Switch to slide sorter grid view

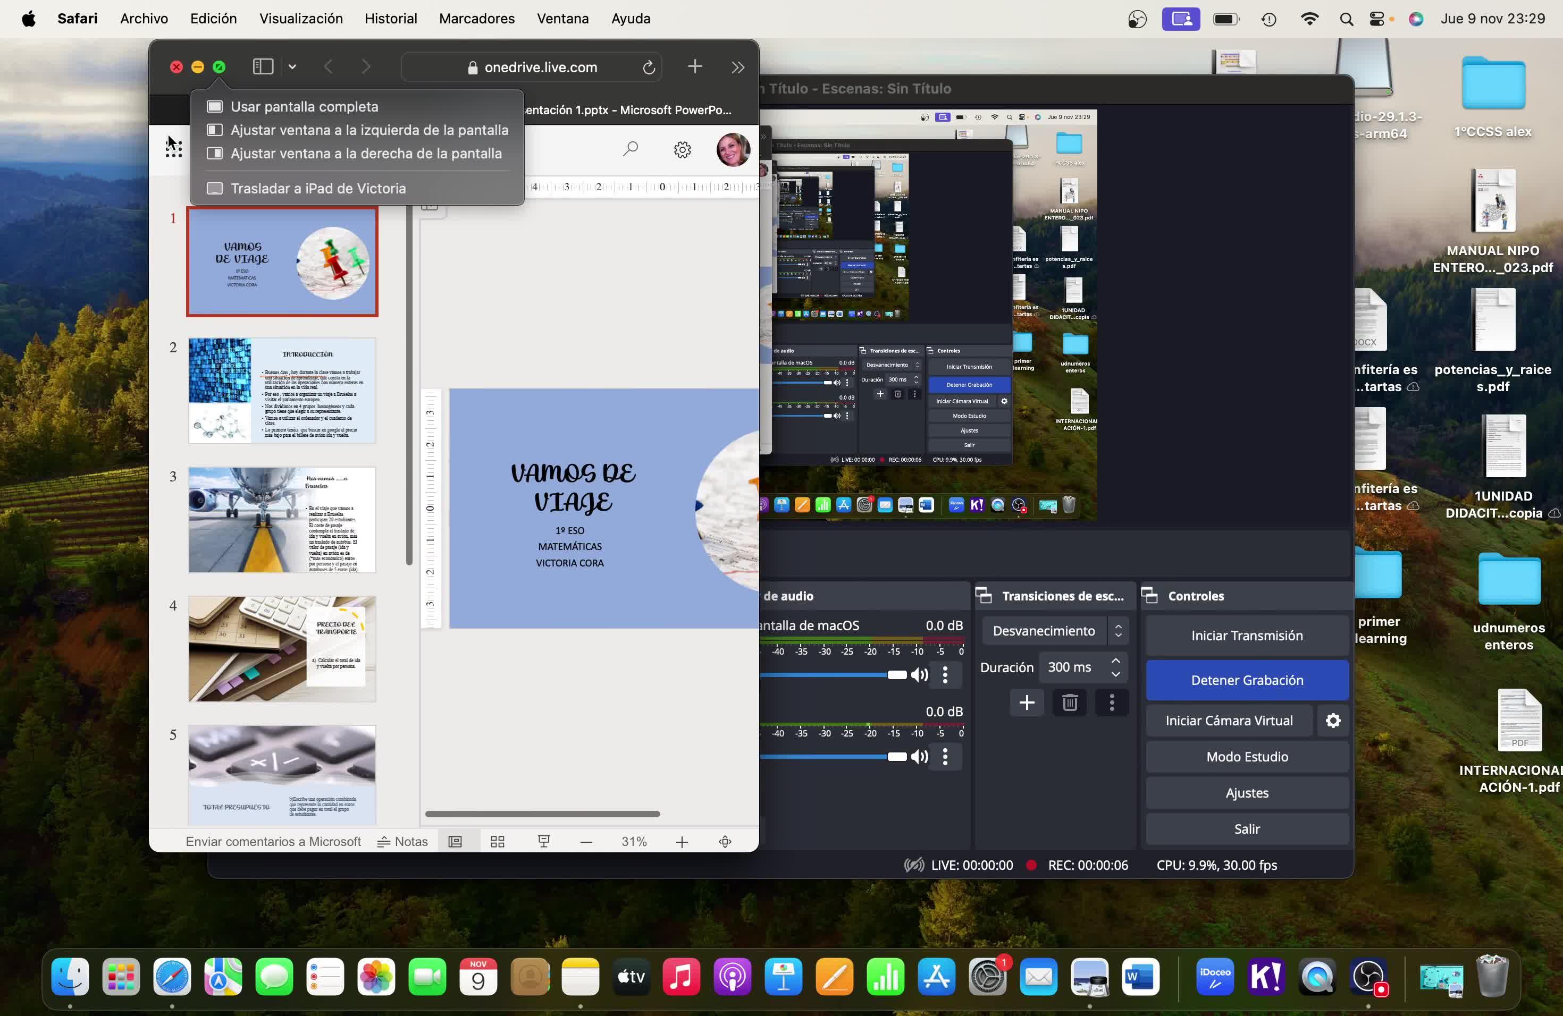[x=498, y=841]
